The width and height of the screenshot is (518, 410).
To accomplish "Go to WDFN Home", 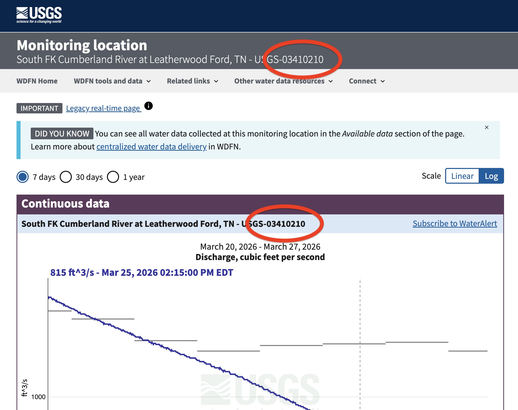I will (37, 81).
